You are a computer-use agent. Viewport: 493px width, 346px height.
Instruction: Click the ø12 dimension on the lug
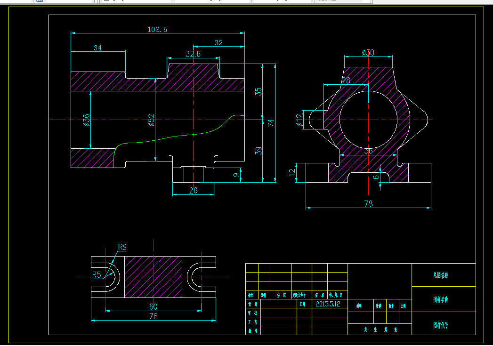[299, 120]
